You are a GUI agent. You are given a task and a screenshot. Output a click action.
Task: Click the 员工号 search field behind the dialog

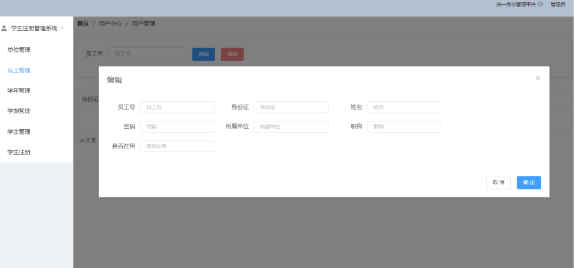[x=147, y=54]
